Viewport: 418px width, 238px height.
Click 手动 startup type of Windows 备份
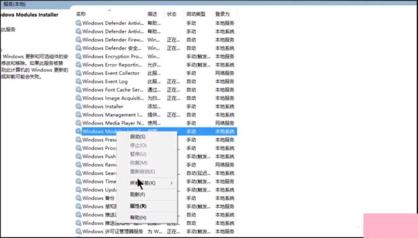(191, 198)
